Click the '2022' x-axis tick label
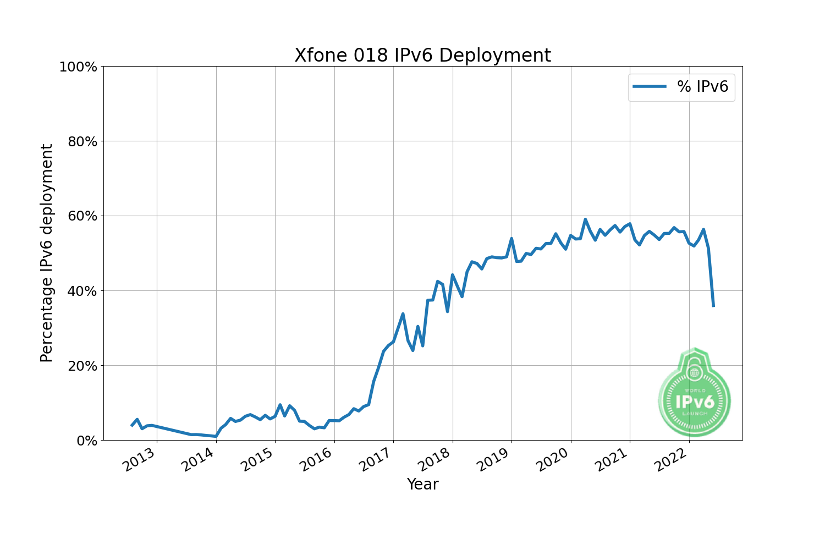The height and width of the screenshot is (550, 825). click(672, 460)
